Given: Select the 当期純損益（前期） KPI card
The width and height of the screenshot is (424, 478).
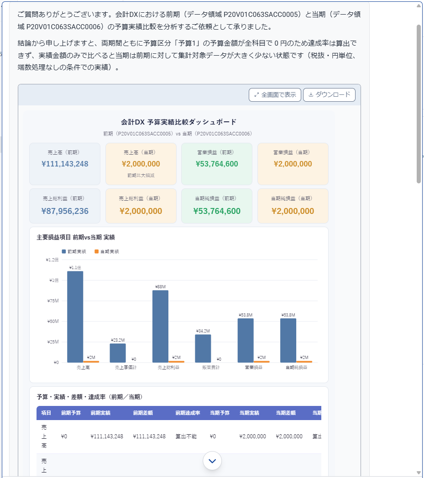Looking at the screenshot, I should tap(217, 206).
